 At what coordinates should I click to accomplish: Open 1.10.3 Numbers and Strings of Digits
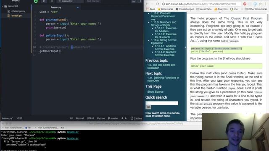164,23
